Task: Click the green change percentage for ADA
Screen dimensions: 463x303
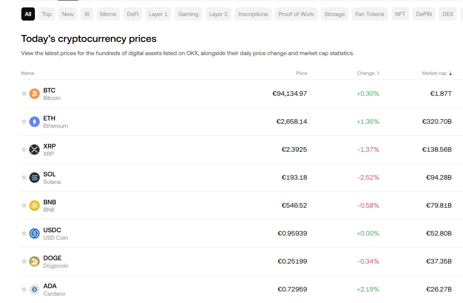Action: 368,289
